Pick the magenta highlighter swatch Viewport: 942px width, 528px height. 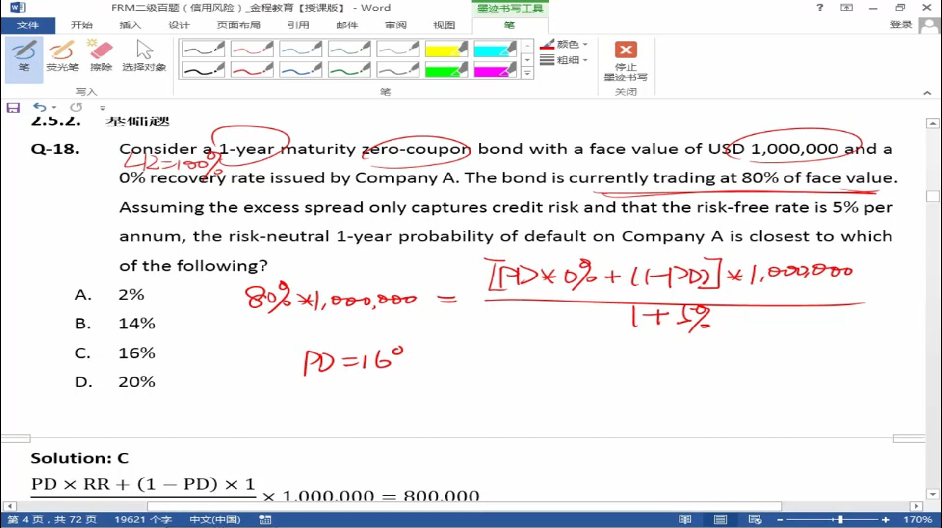tap(495, 70)
